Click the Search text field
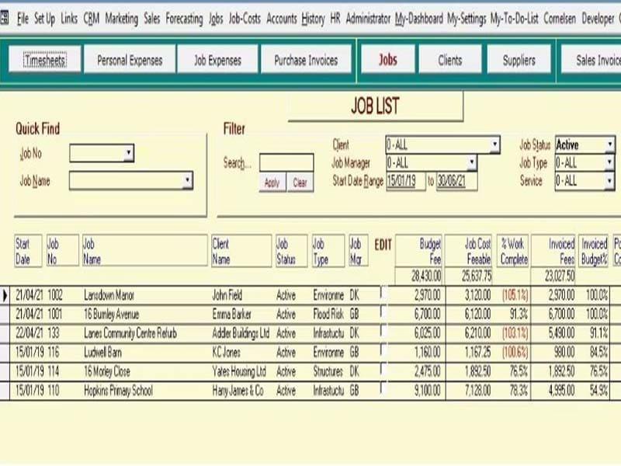621x466 pixels. [x=286, y=162]
